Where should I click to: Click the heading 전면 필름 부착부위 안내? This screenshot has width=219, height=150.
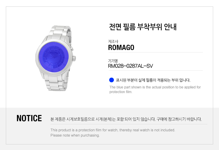[x=143, y=27]
